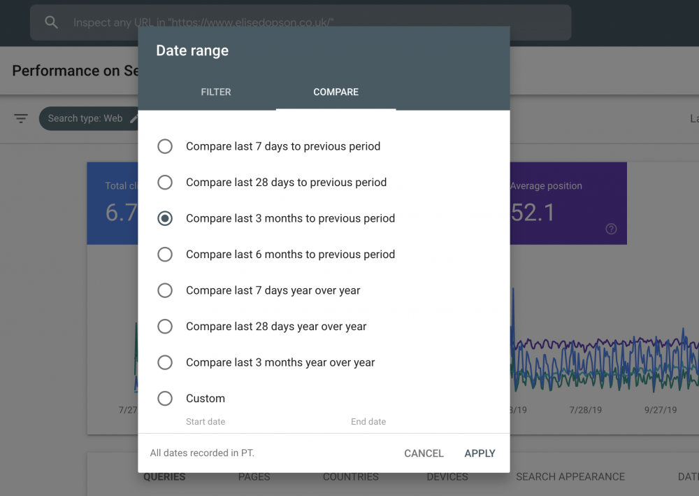Click the search magnifier icon
Viewport: 699px width, 496px height.
coord(51,22)
